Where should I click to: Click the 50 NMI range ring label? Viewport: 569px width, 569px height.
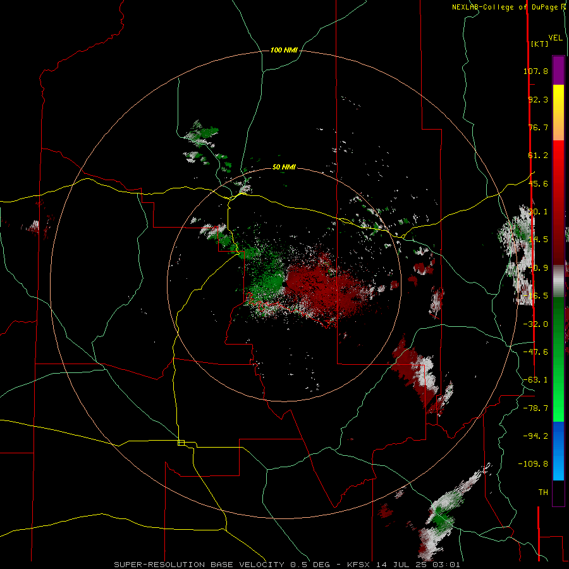coord(284,167)
